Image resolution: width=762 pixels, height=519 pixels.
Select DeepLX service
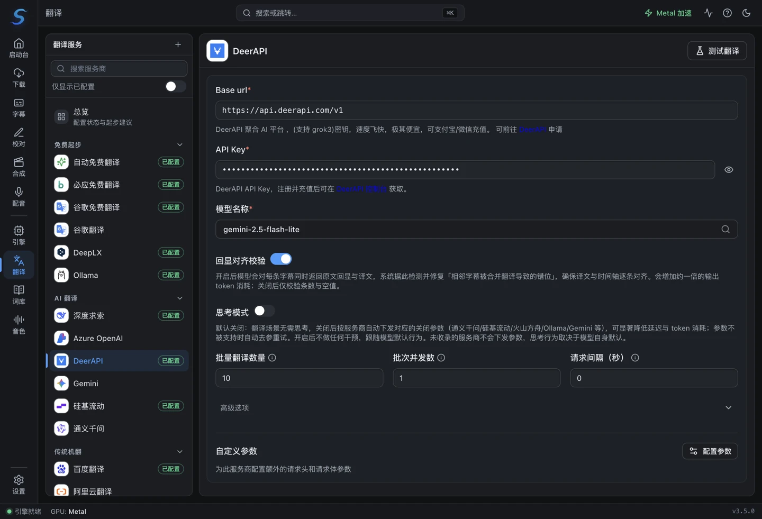(x=119, y=252)
